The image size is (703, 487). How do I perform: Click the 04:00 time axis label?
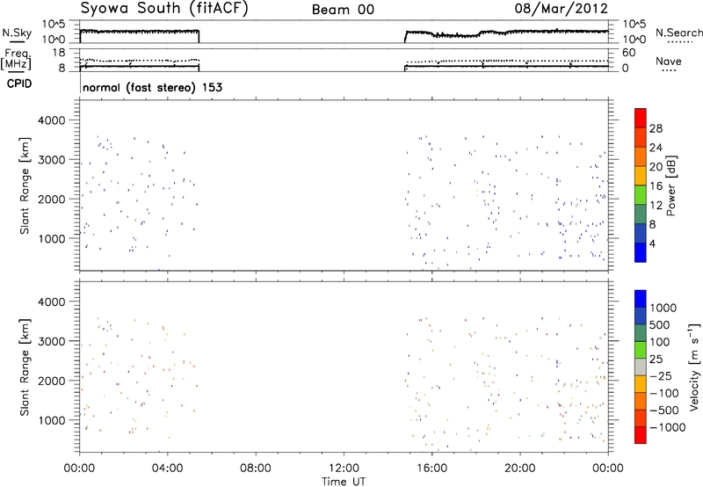coord(167,469)
